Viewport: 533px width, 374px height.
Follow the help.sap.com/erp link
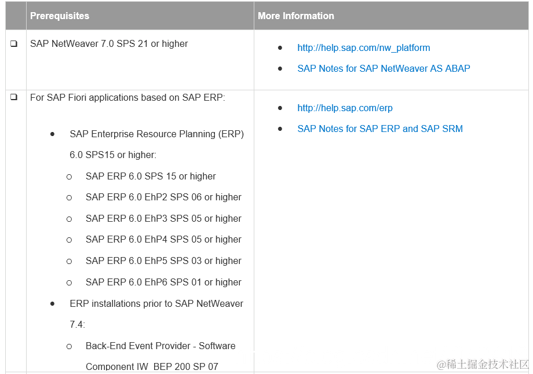click(345, 108)
